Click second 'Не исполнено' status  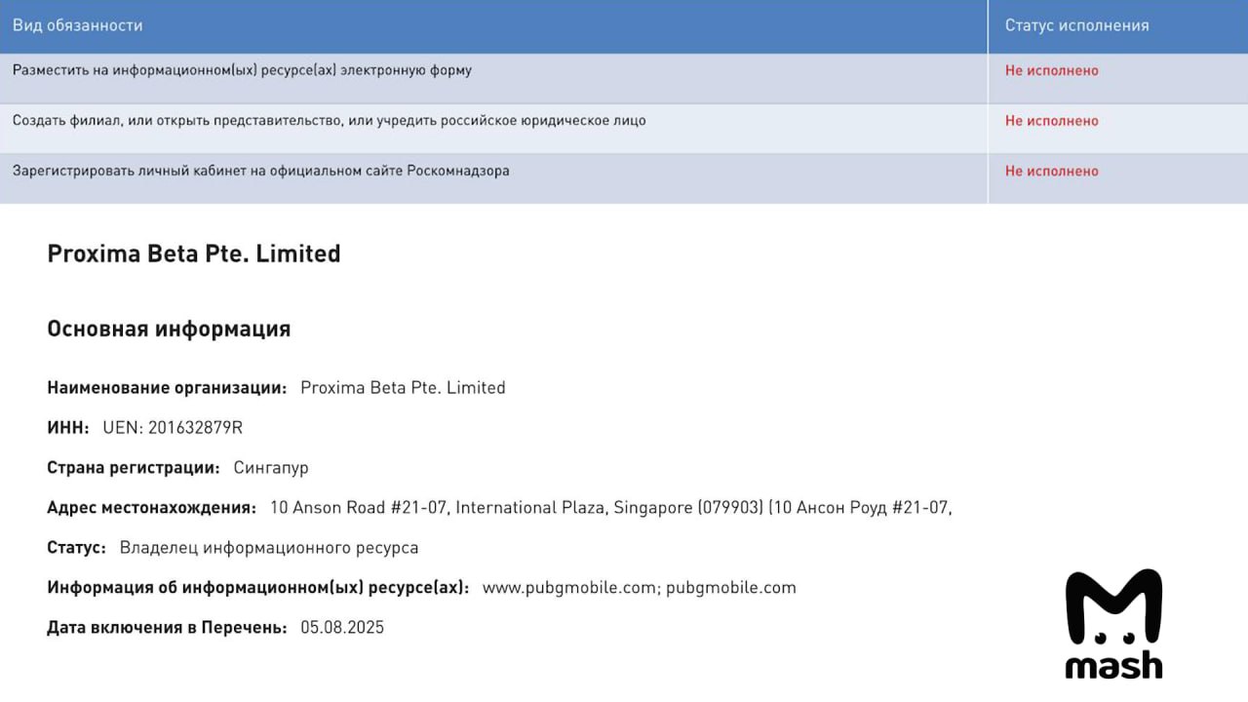(1051, 121)
